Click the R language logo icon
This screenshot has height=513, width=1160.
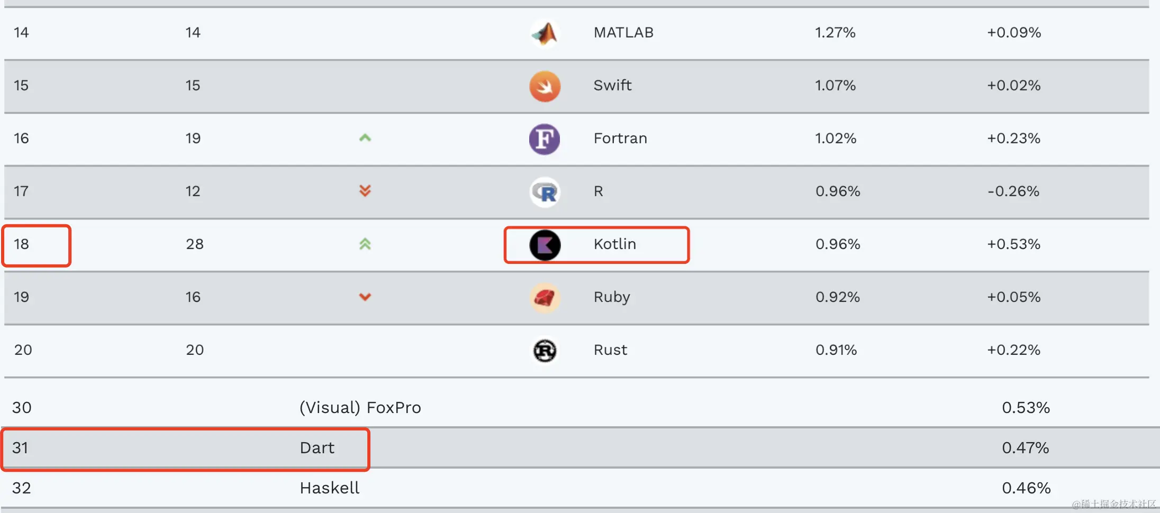(x=545, y=192)
